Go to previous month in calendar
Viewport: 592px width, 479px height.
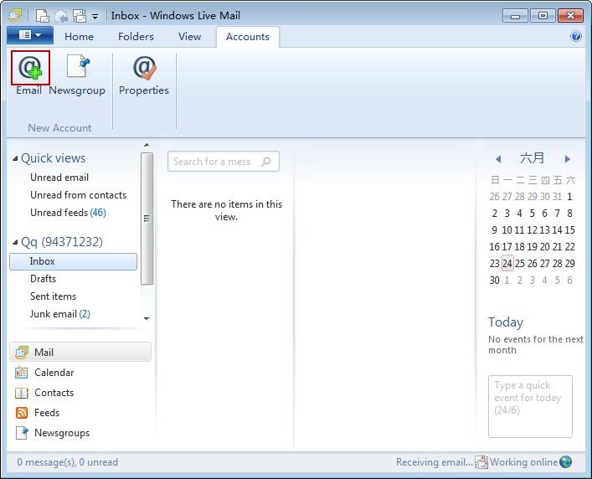click(x=498, y=159)
